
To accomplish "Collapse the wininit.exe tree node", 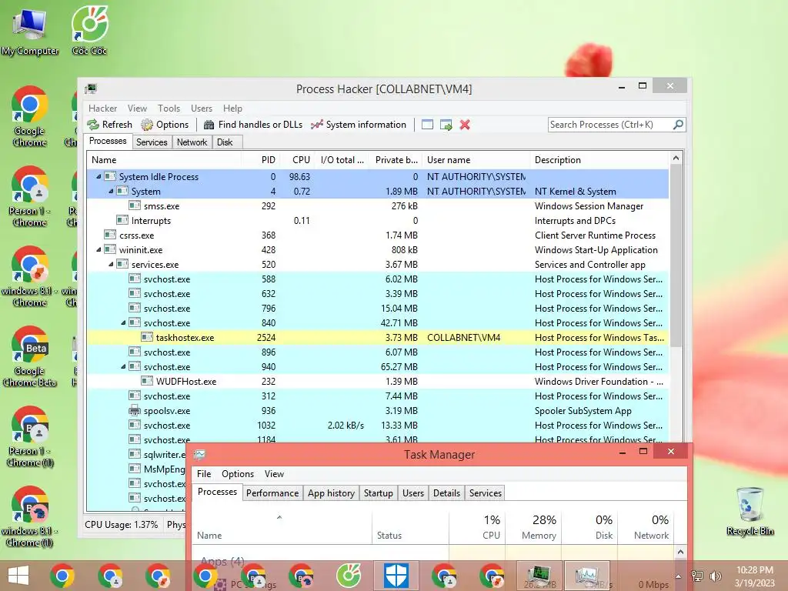I will [98, 250].
